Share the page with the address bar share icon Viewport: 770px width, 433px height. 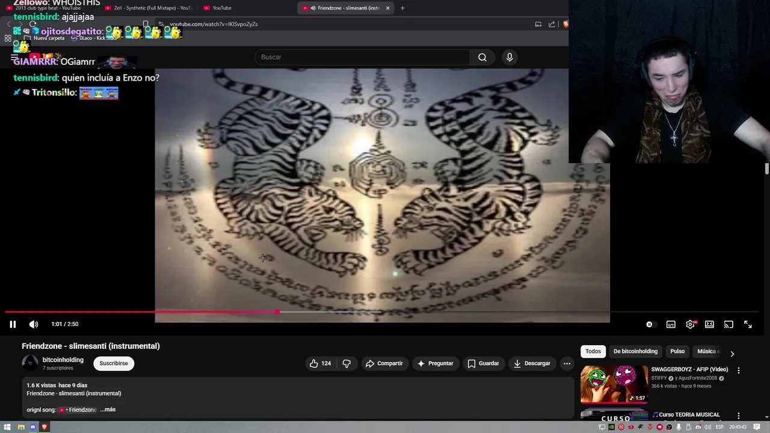point(552,24)
